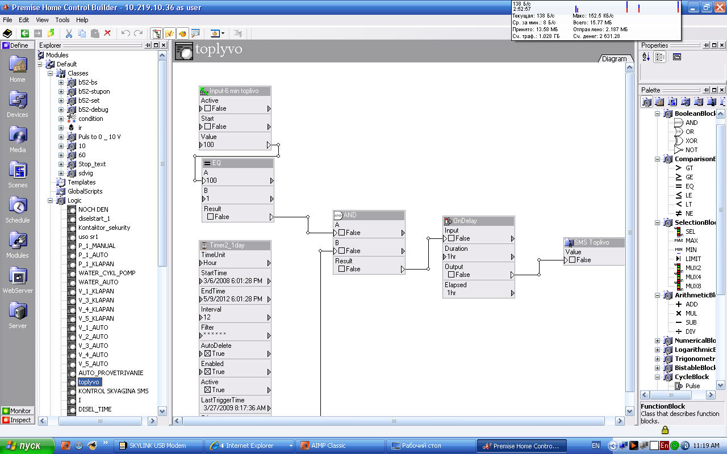Sort properties alphabetically with A-Z icon
Viewport: 727px width, 454px height.
click(x=646, y=57)
